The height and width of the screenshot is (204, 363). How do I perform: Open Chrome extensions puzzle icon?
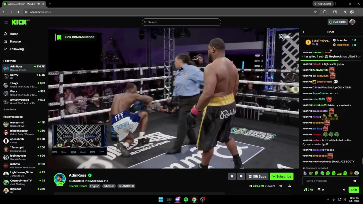[x=325, y=12]
